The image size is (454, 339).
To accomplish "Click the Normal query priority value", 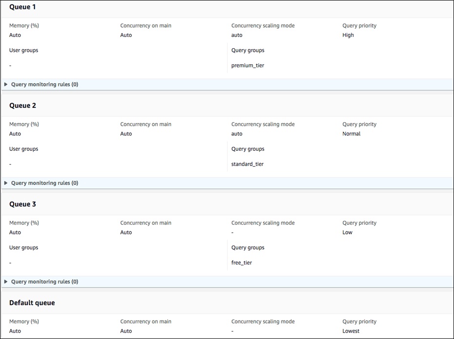I will pos(352,134).
